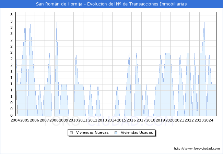
Task: Click the 2010 x-axis year label
Action: click(73, 120)
